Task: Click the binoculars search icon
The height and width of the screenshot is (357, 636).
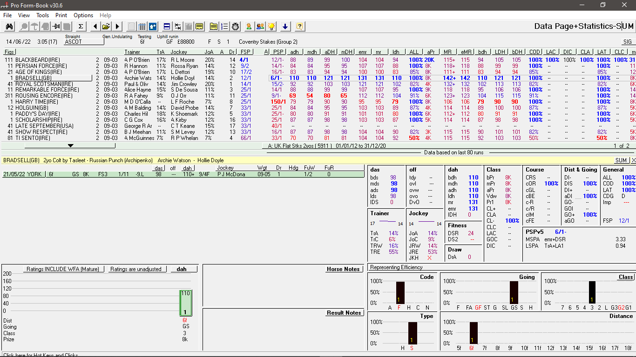Action: click(x=9, y=26)
